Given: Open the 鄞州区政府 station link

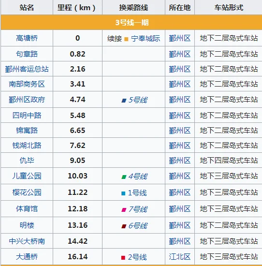Looking at the screenshot, I should click(x=27, y=100).
